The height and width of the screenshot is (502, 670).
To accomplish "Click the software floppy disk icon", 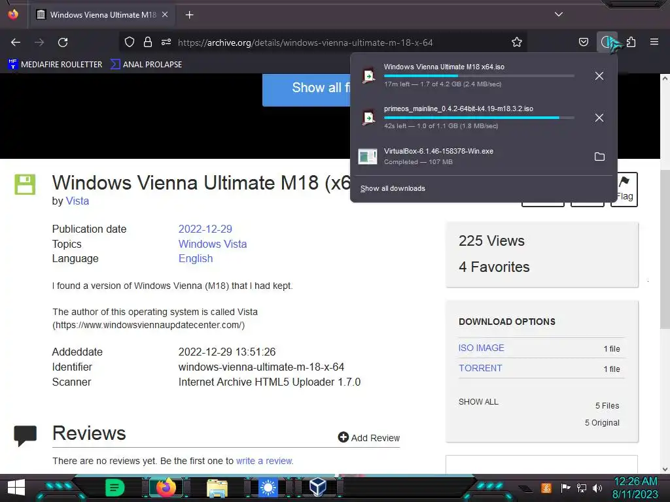I will [26, 184].
